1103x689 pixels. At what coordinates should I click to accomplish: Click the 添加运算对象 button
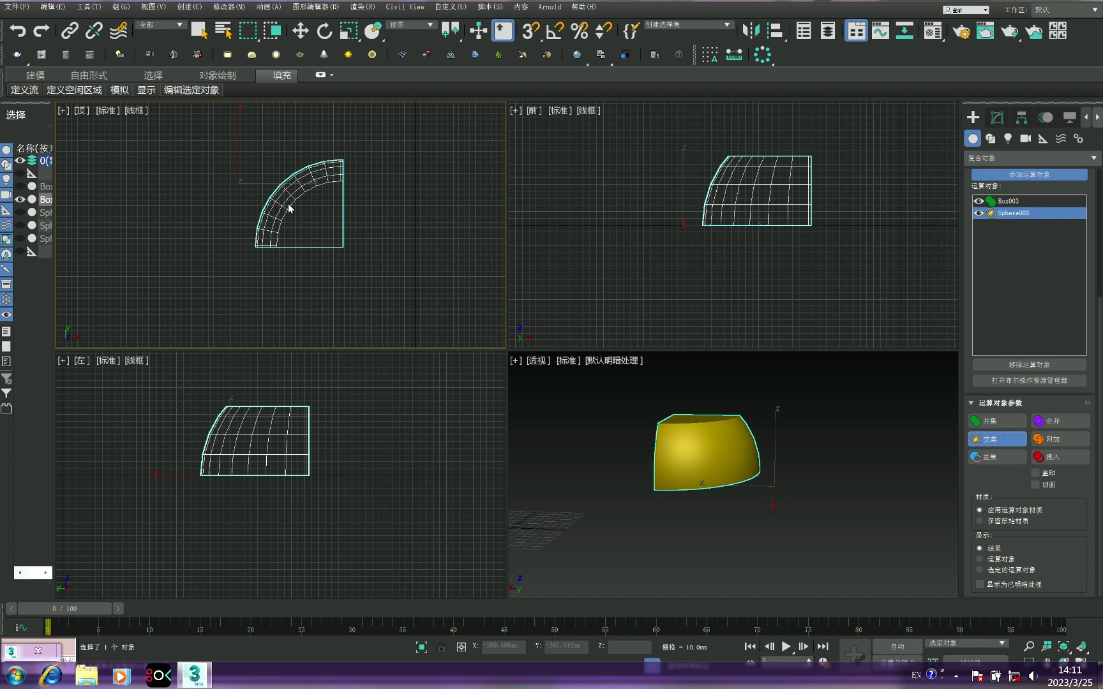pyautogui.click(x=1029, y=174)
